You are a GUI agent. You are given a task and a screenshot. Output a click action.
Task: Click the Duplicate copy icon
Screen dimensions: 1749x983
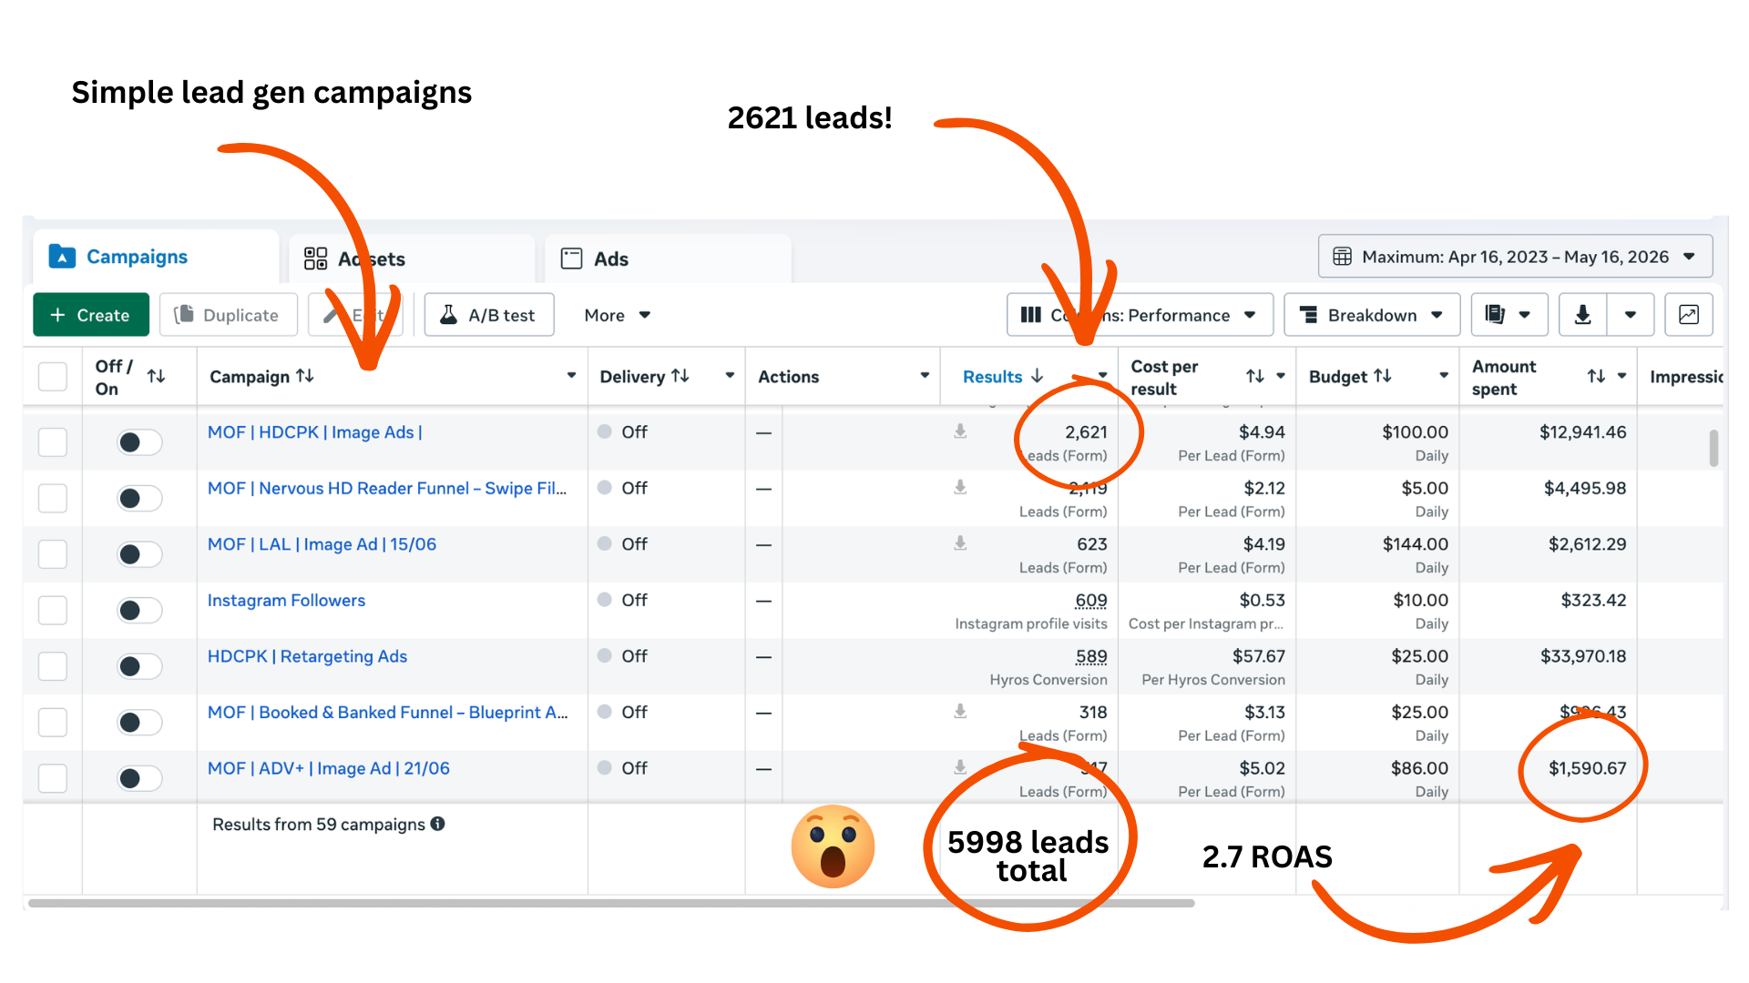[183, 314]
